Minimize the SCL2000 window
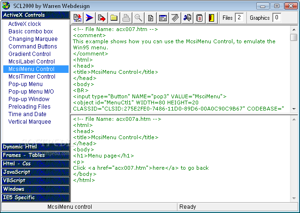The image size is (300, 213). point(263,6)
